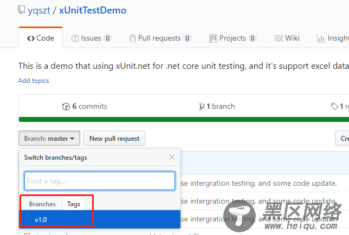The height and width of the screenshot is (235, 349).
Task: Click the Pull requests merge icon
Action: click(132, 38)
